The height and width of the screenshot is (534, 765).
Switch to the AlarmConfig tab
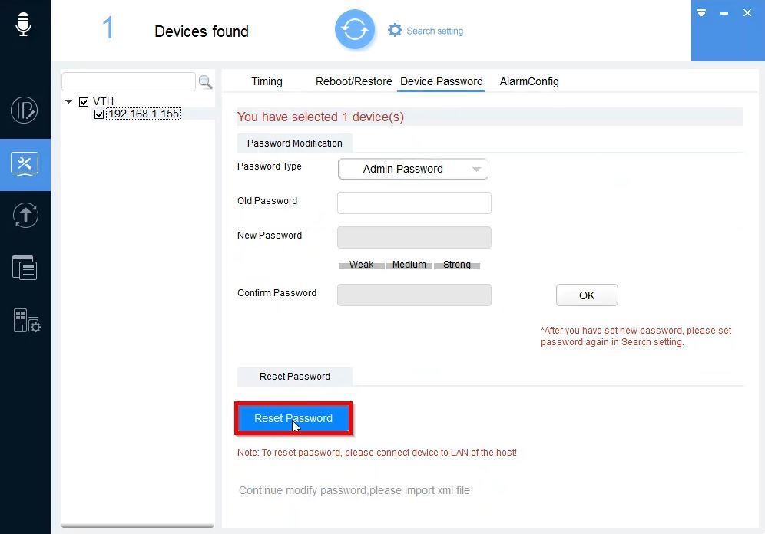(529, 81)
